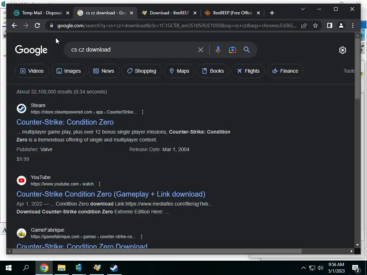The height and width of the screenshot is (275, 367).
Task: Open Counter-Strike: Condition Zero Download GameFabrique link
Action: 82,246
